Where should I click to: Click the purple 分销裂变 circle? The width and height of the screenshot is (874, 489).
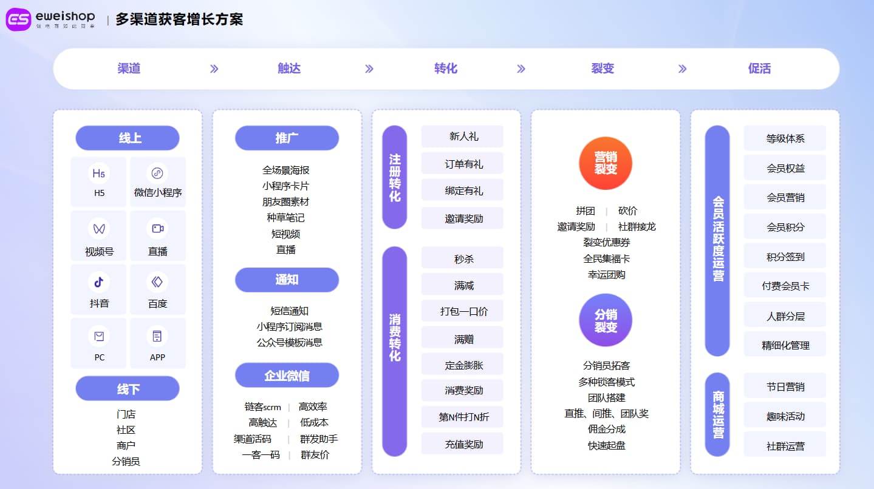[606, 320]
